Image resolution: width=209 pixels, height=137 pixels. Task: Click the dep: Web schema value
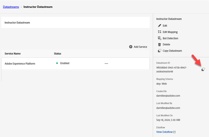[x=161, y=84]
